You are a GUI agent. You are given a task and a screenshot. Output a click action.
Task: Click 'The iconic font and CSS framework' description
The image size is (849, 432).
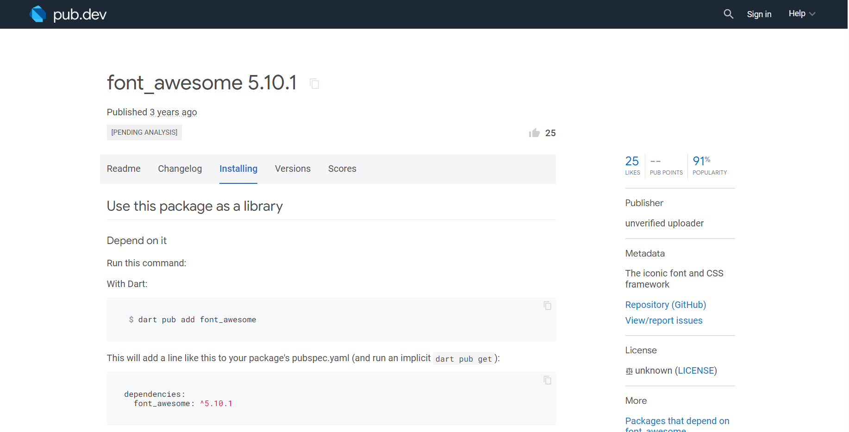point(674,279)
